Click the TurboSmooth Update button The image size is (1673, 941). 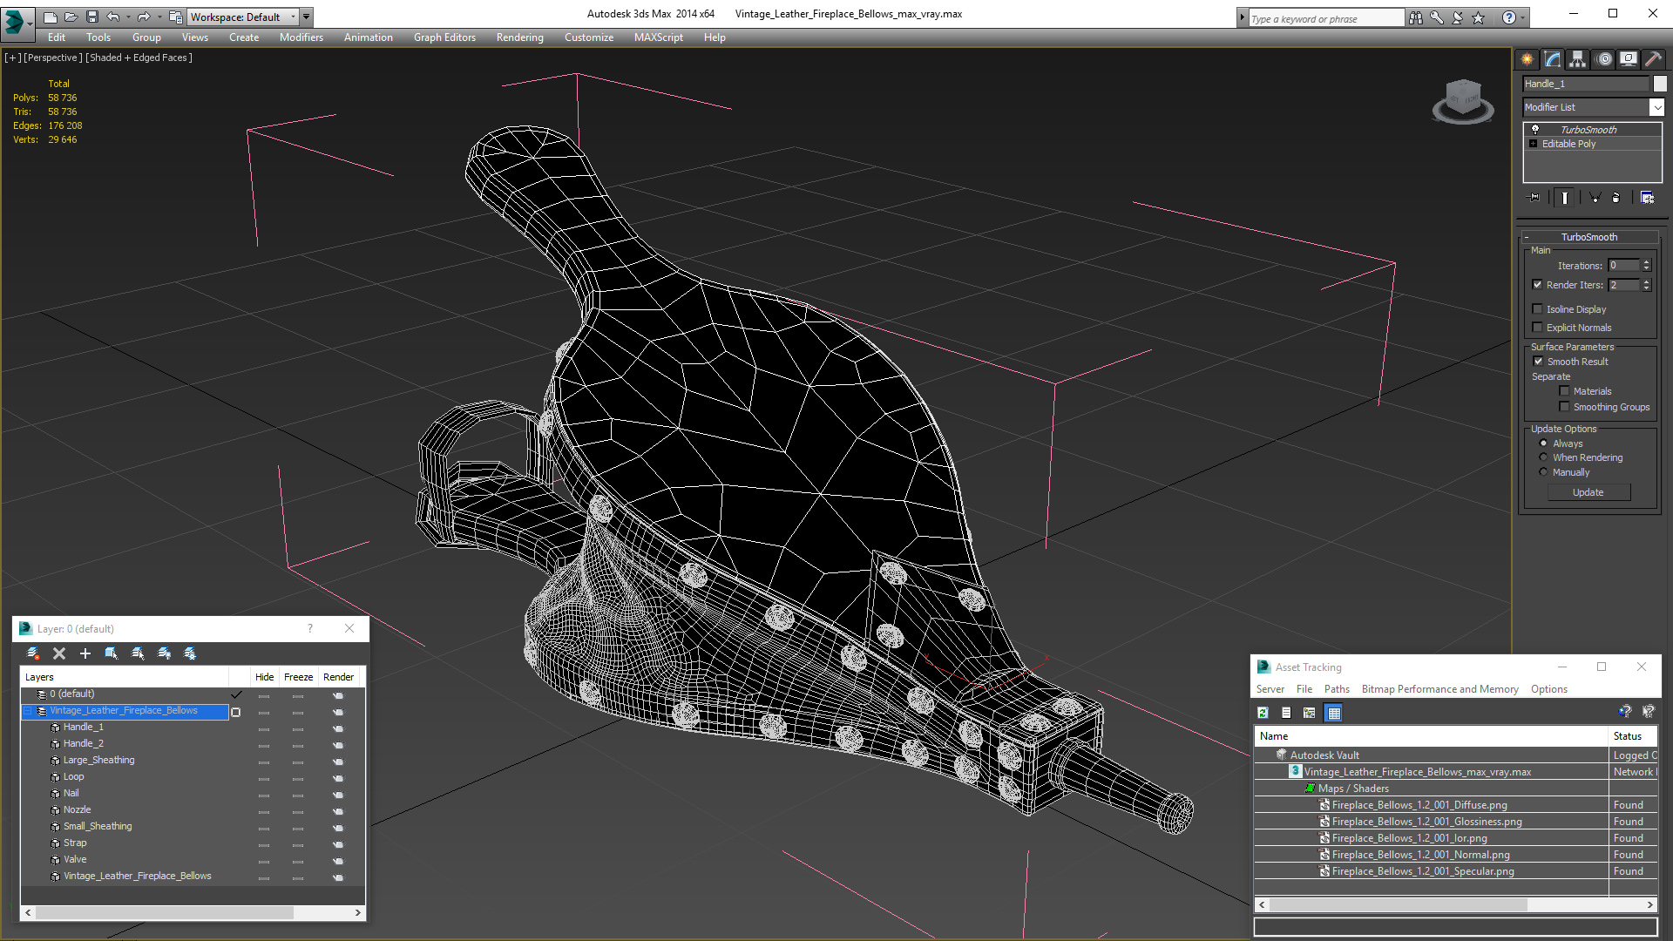[x=1588, y=492]
